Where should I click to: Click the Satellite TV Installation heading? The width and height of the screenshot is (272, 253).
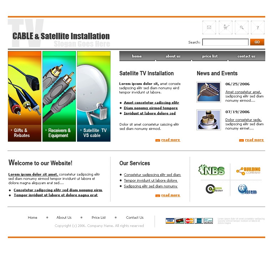coord(147,73)
